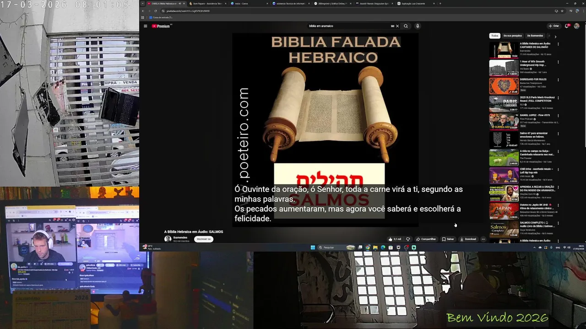Open the 'Caixa de entrada' bookmark
Image resolution: width=586 pixels, height=329 pixels.
tap(161, 17)
